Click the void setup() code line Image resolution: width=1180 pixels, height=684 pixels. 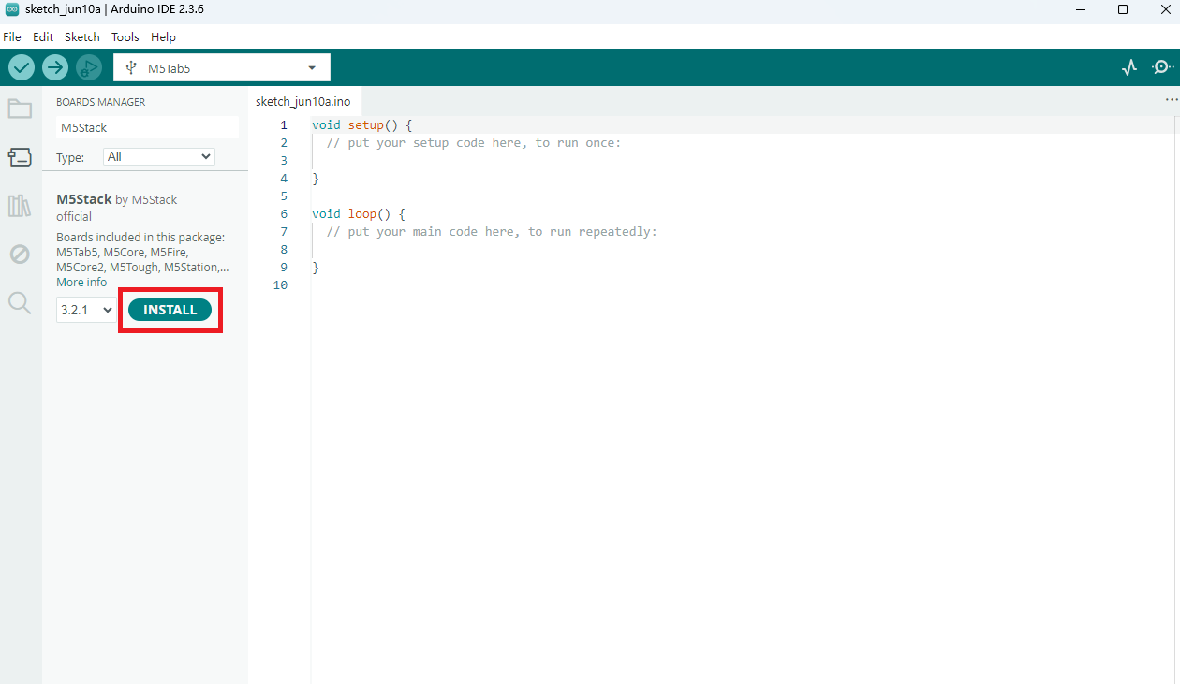(361, 124)
